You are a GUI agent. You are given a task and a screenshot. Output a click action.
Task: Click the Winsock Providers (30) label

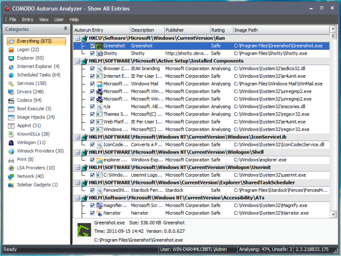point(40,151)
